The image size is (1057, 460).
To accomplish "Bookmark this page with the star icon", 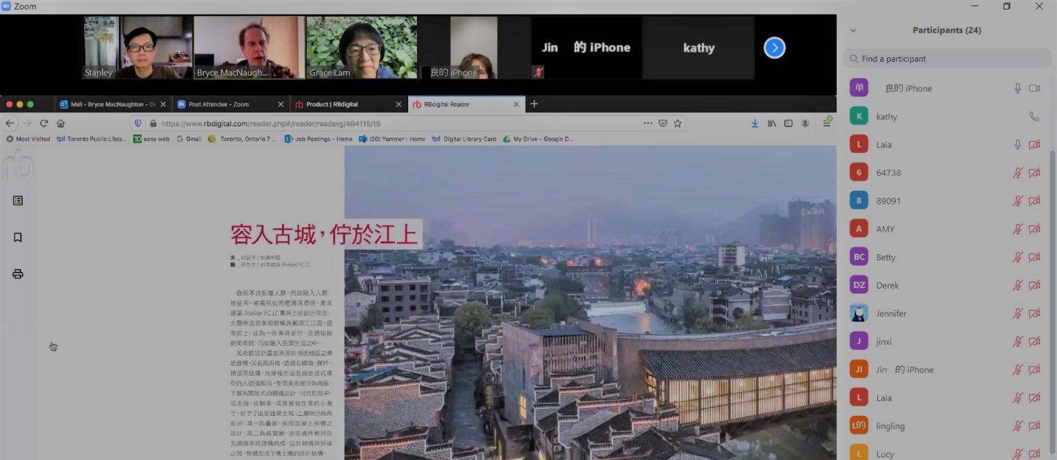I will point(678,123).
